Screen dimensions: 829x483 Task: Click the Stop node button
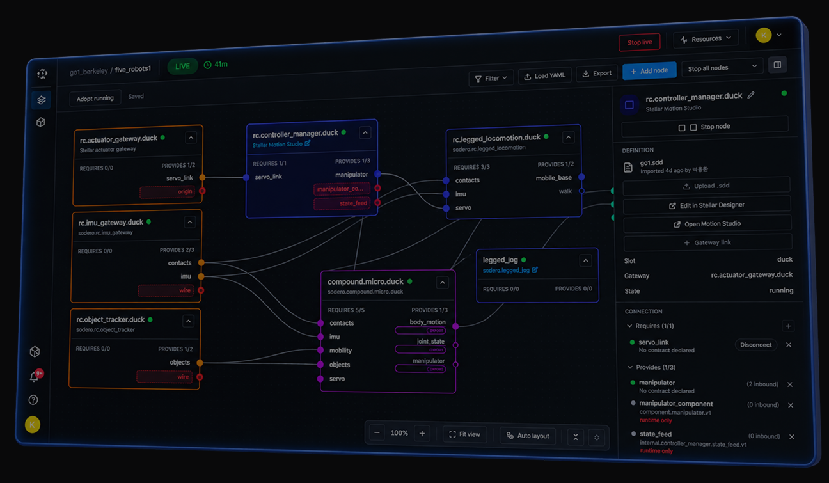[705, 127]
